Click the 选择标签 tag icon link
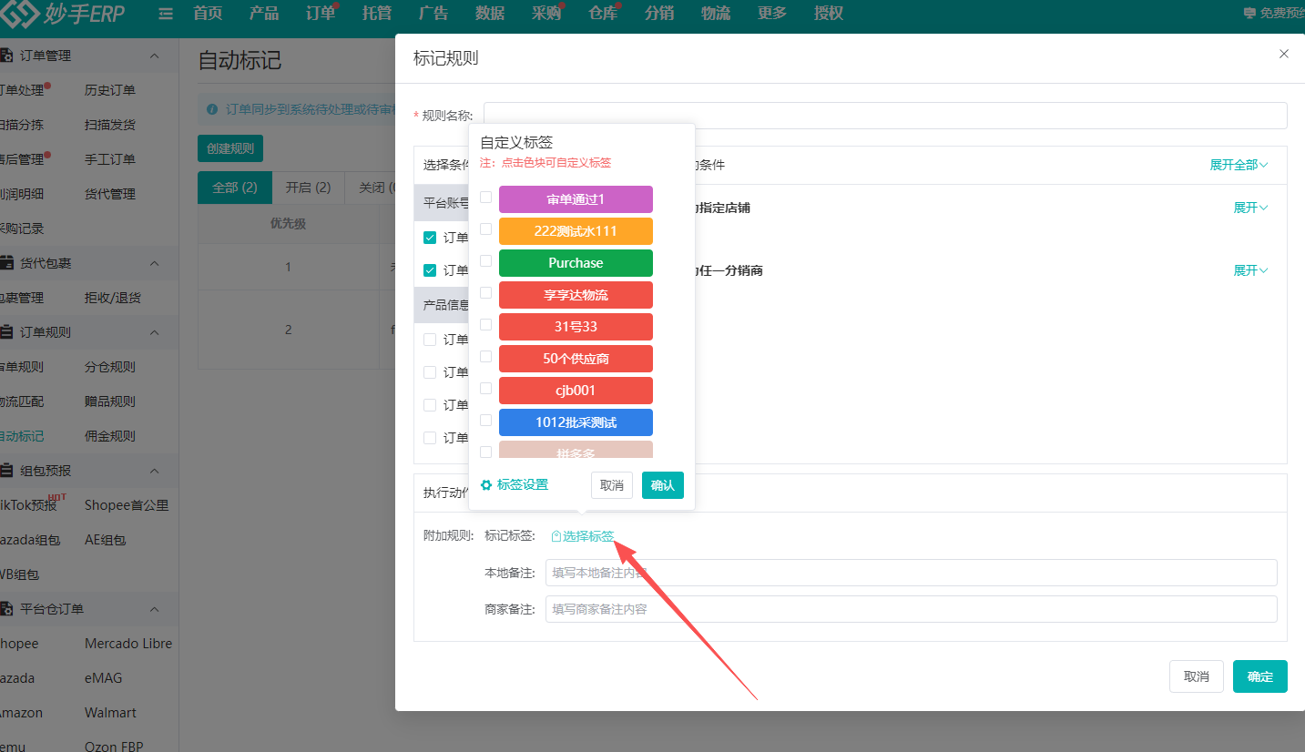1305x752 pixels. (583, 536)
